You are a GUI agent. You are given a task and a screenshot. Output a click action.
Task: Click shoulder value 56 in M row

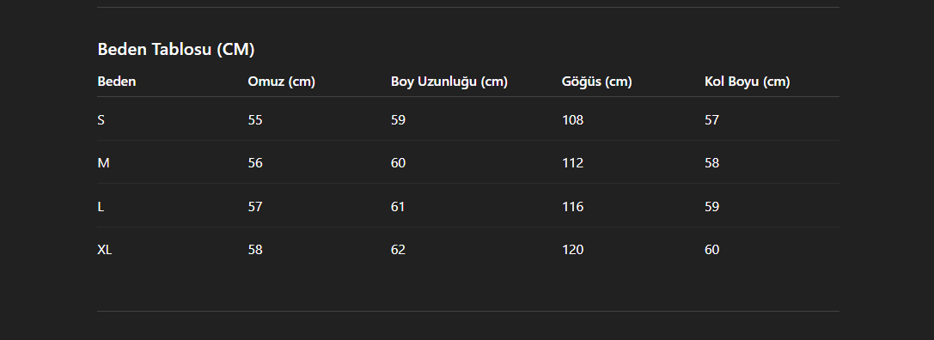pos(255,163)
